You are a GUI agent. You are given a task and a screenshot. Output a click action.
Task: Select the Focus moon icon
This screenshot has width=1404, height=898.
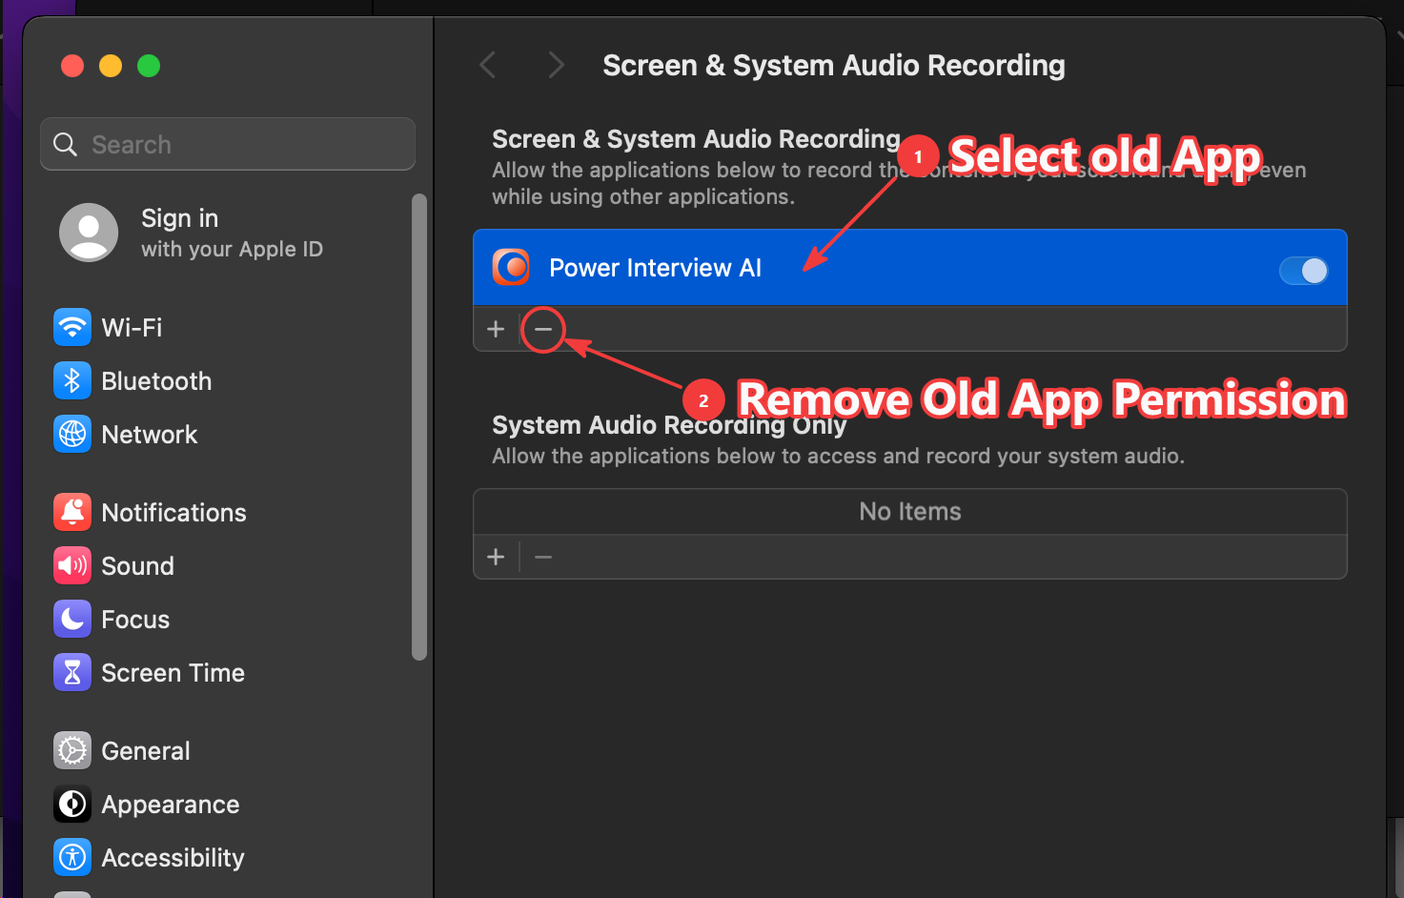(72, 620)
